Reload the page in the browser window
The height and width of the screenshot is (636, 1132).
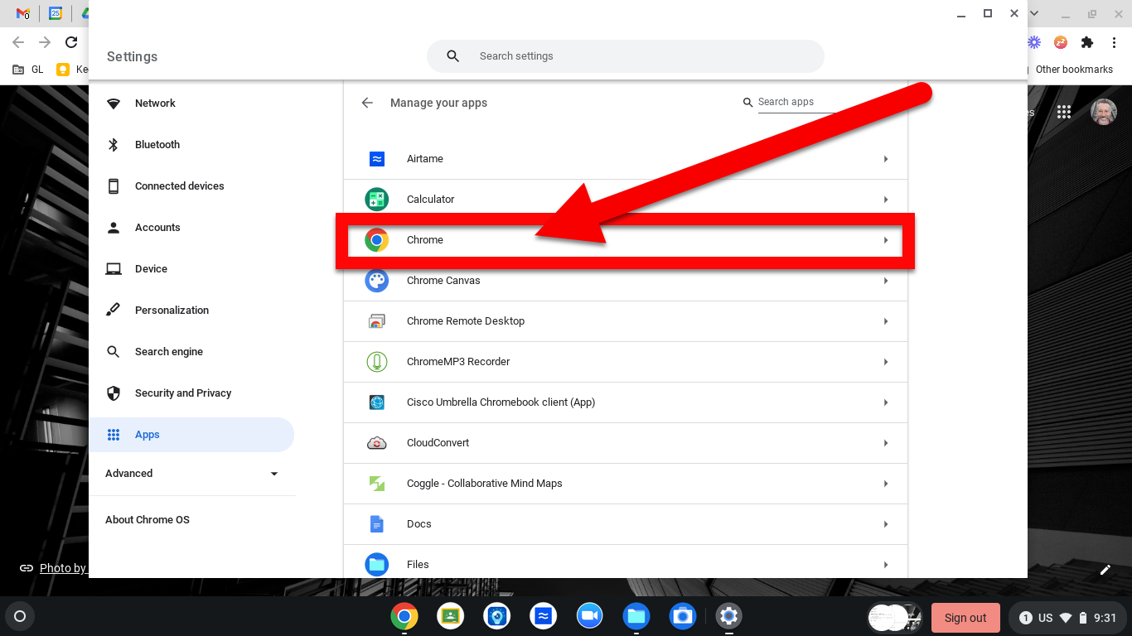pyautogui.click(x=71, y=42)
